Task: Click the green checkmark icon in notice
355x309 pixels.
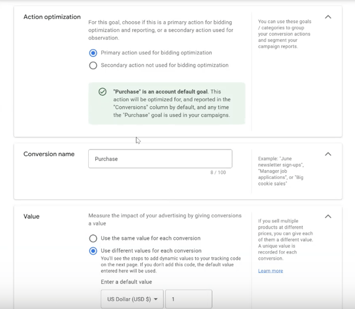Action: pos(102,92)
